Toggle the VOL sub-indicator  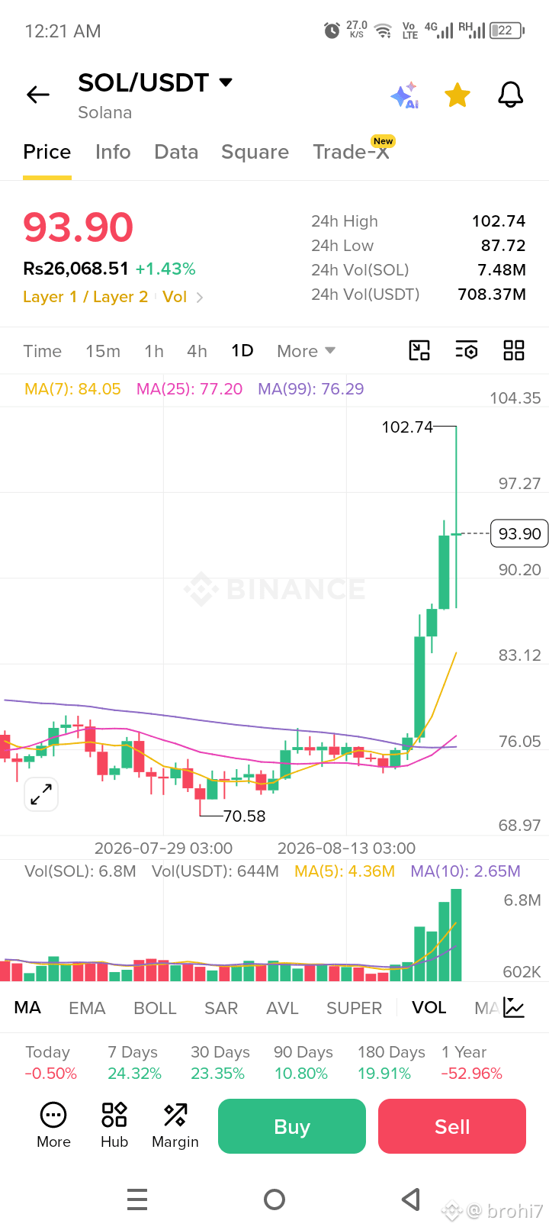pyautogui.click(x=429, y=1007)
